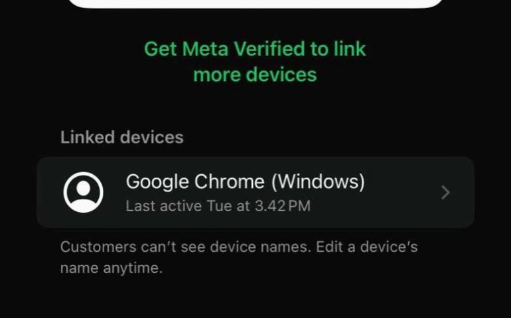Open the Google Chrome linked device row
The image size is (511, 318).
pyautogui.click(x=256, y=192)
